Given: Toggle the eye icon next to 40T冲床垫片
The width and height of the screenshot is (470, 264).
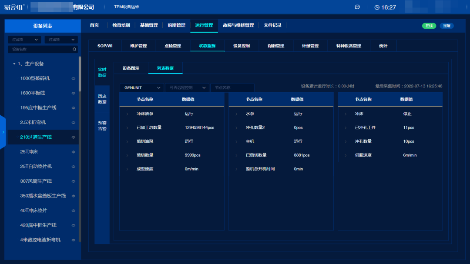Looking at the screenshot, I should point(73,210).
